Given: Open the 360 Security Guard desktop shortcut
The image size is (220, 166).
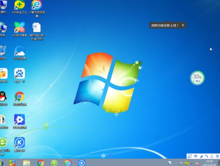Looking at the screenshot, I should (x=19, y=5).
